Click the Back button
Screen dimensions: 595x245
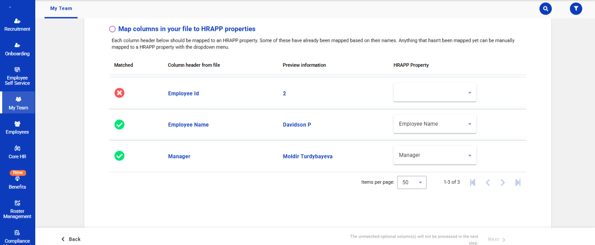71,239
